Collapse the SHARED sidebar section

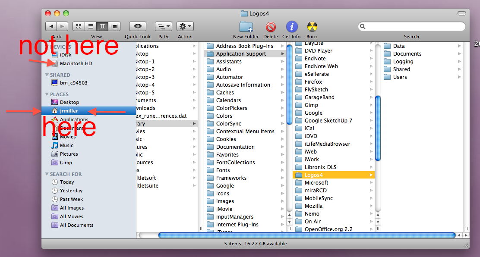[47, 75]
